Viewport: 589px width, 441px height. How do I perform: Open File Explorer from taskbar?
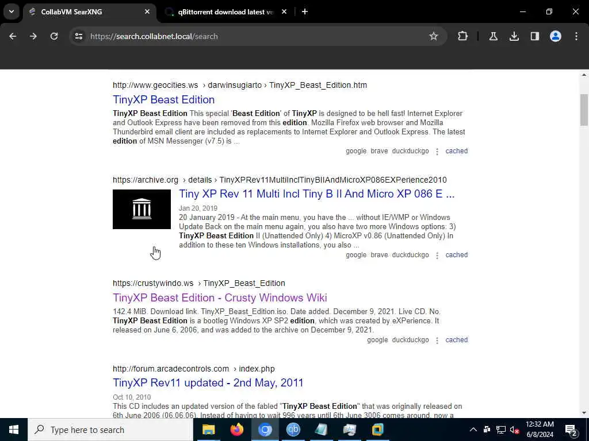click(208, 430)
